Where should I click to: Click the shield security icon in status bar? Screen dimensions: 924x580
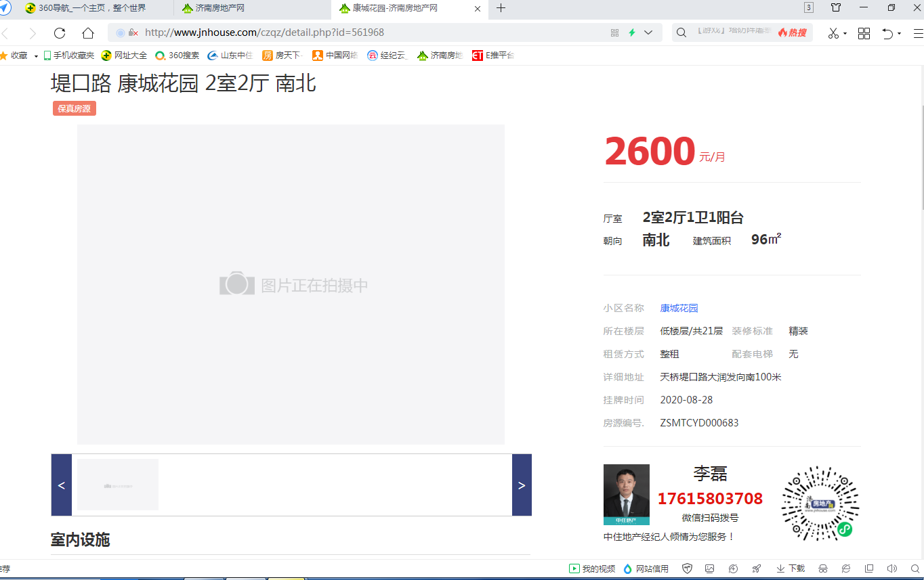[x=687, y=568]
